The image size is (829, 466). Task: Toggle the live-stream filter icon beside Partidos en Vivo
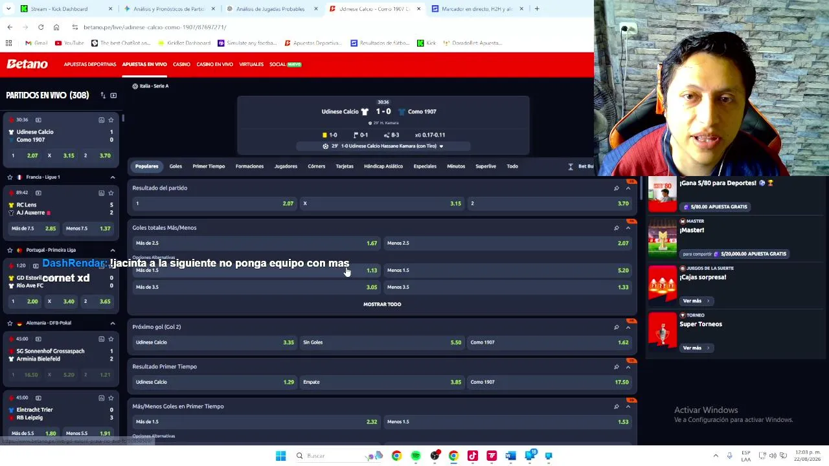click(113, 95)
